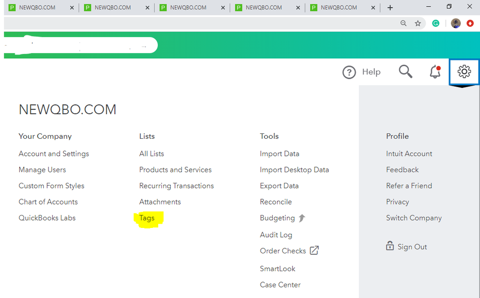Viewport: 480px width, 298px height.
Task: Click the Sign Out lock icon
Action: [390, 246]
